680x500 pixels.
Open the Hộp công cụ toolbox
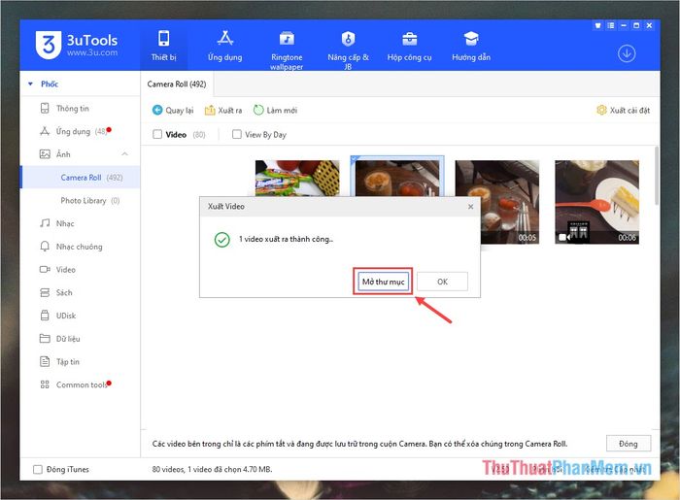(409, 46)
